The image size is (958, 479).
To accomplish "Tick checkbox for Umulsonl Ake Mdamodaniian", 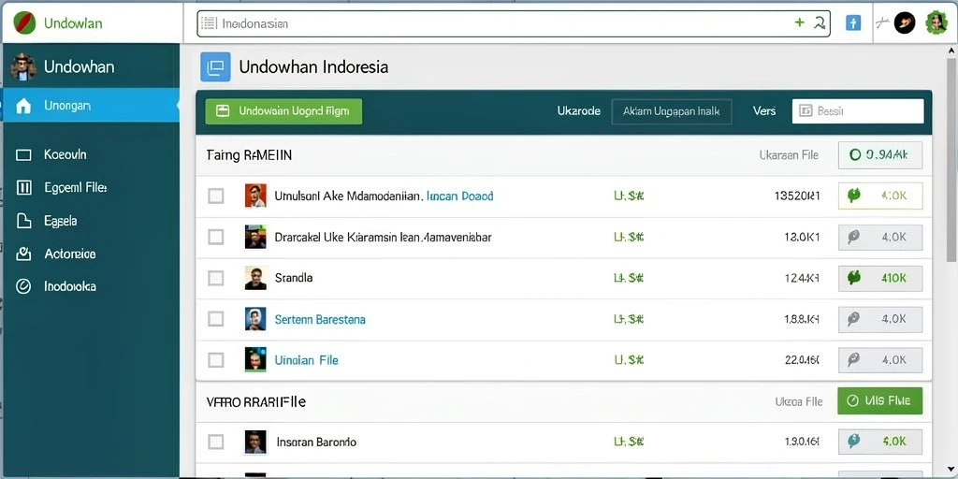I will (216, 196).
